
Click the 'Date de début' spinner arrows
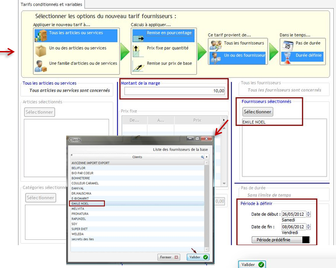point(308,214)
